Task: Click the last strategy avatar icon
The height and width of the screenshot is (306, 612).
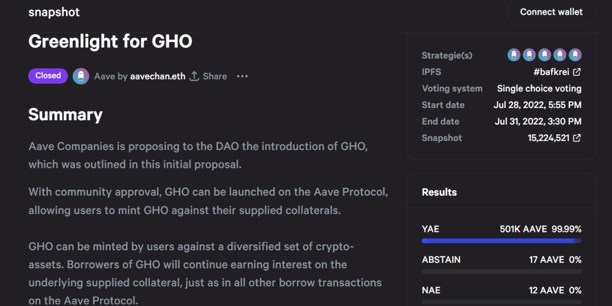Action: click(575, 55)
